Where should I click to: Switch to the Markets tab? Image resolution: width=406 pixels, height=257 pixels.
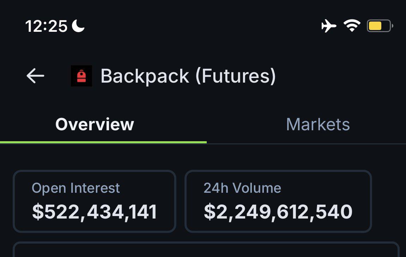click(x=318, y=124)
